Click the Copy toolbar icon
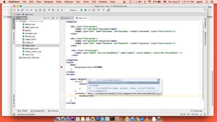Viewport: 217px width, 122px height. pyautogui.click(x=40, y=10)
